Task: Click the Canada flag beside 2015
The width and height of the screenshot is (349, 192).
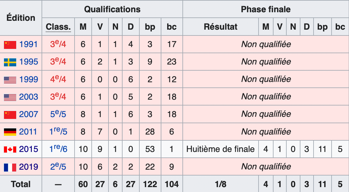Action: coord(10,150)
